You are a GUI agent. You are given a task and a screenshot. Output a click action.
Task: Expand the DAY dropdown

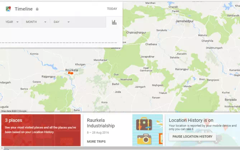click(61, 22)
